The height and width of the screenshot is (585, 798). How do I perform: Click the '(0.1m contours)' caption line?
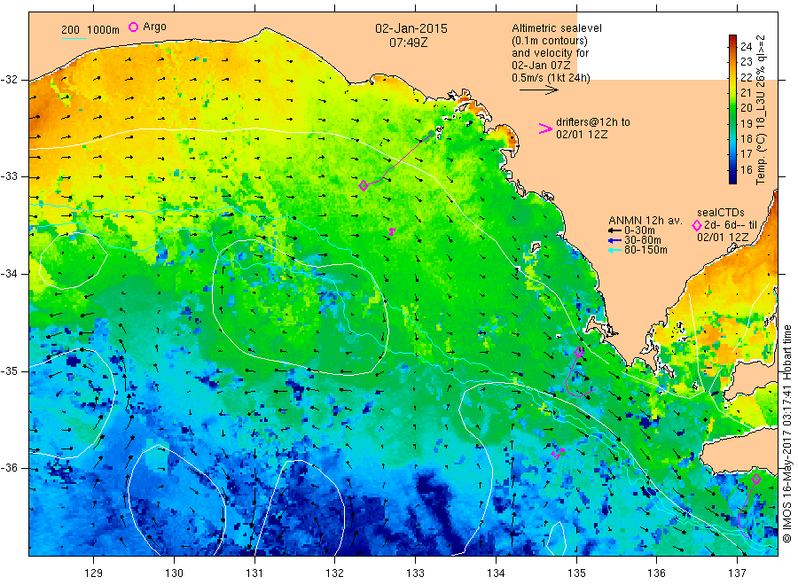coord(550,41)
